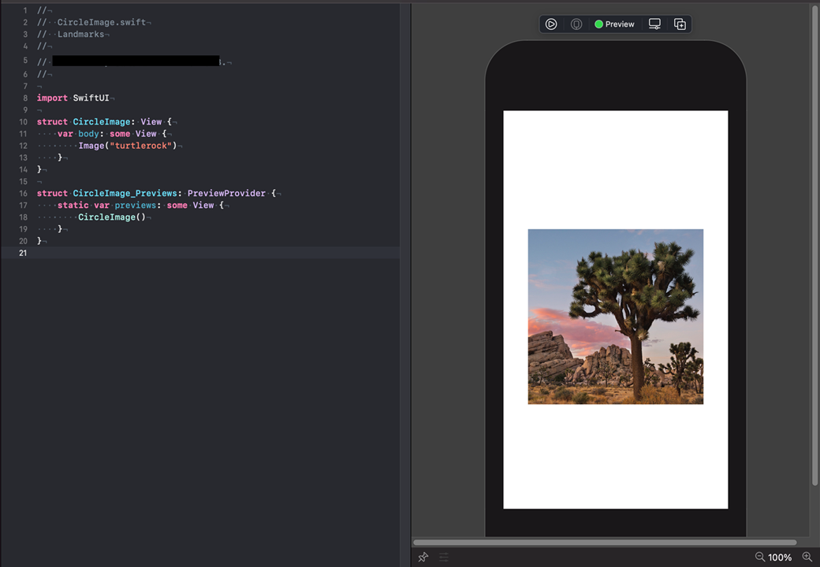Click line number 21 in the gutter

[23, 253]
